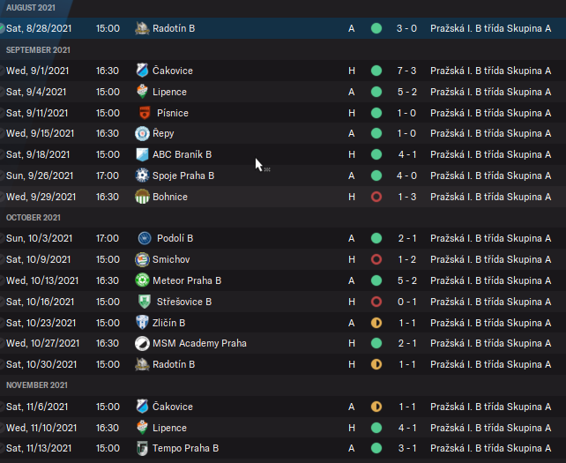Click the yellow draw indicator for Zličín B
This screenshot has width=566, height=463.
(x=376, y=323)
